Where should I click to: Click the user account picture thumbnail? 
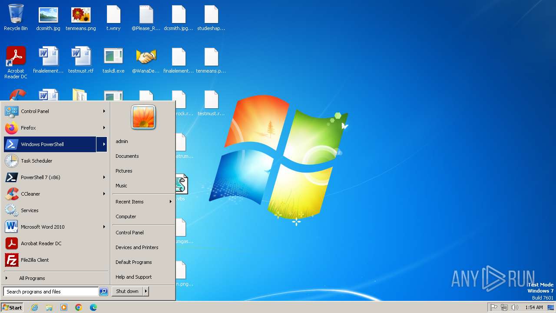[143, 117]
